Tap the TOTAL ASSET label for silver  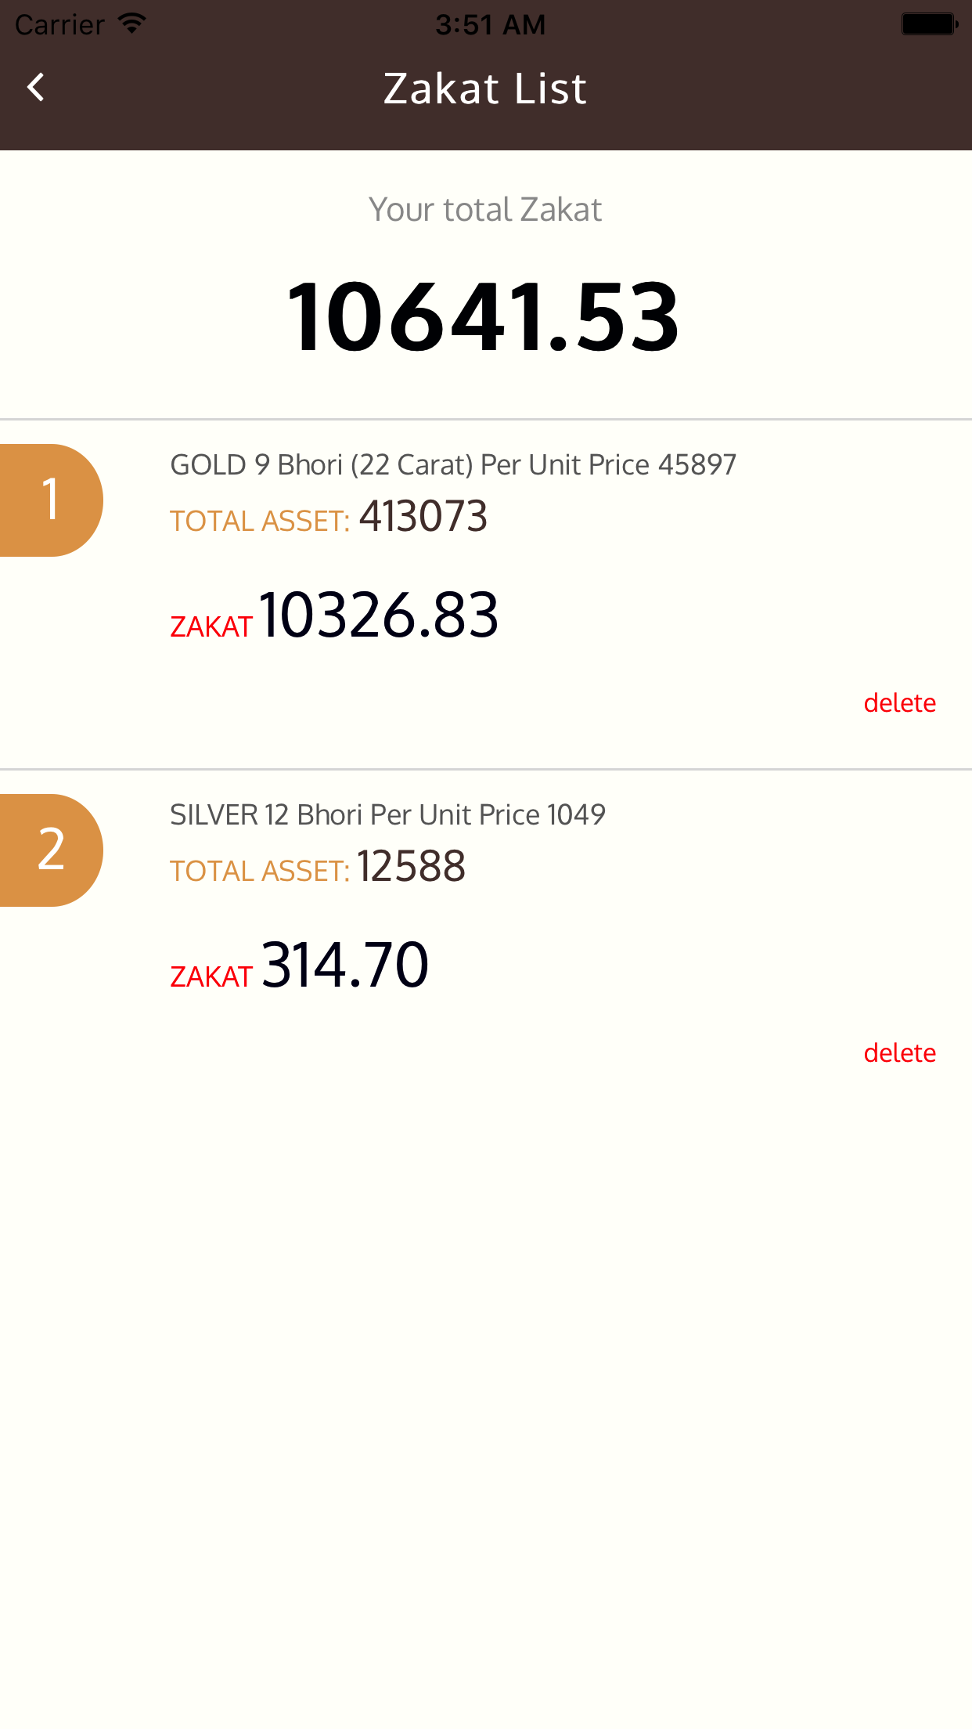tap(260, 871)
